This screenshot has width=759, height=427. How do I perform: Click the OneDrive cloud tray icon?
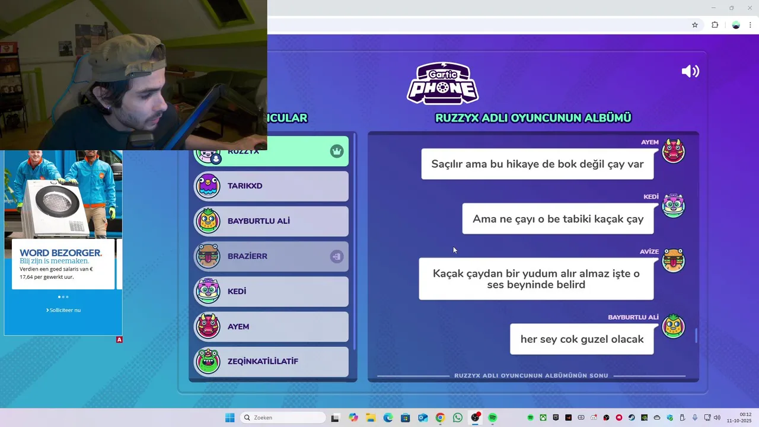tap(657, 418)
